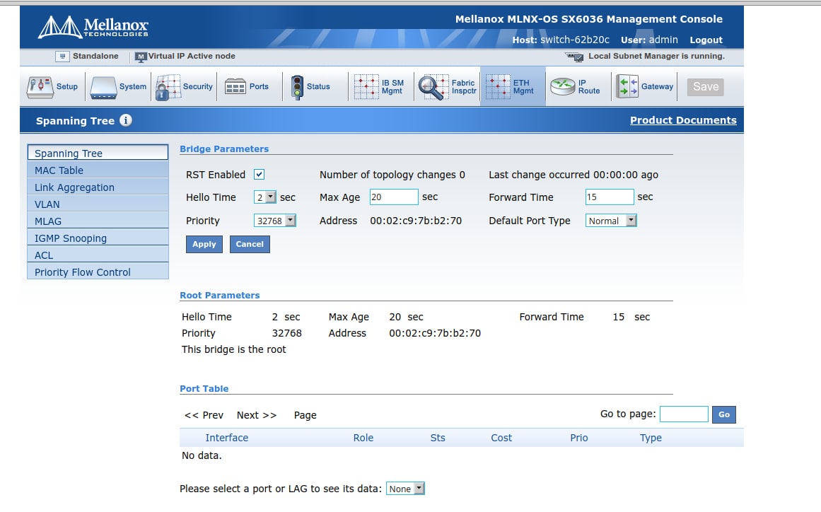Select Priority Flow Control in the sidebar

pyautogui.click(x=98, y=272)
